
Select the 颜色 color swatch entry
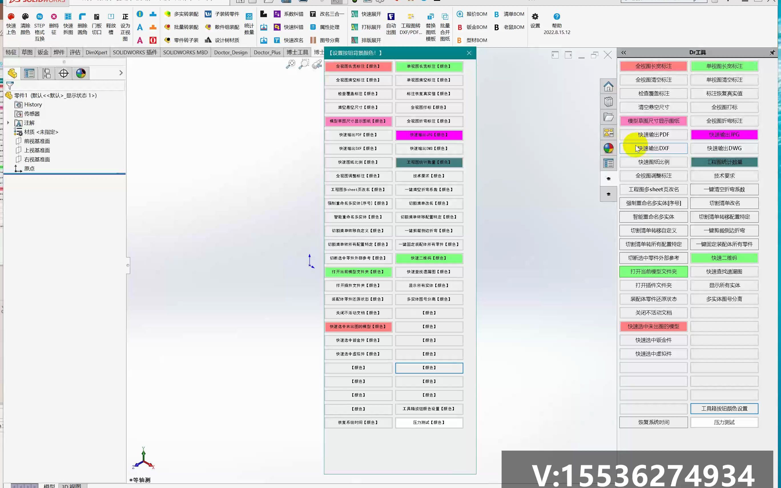[429, 367]
